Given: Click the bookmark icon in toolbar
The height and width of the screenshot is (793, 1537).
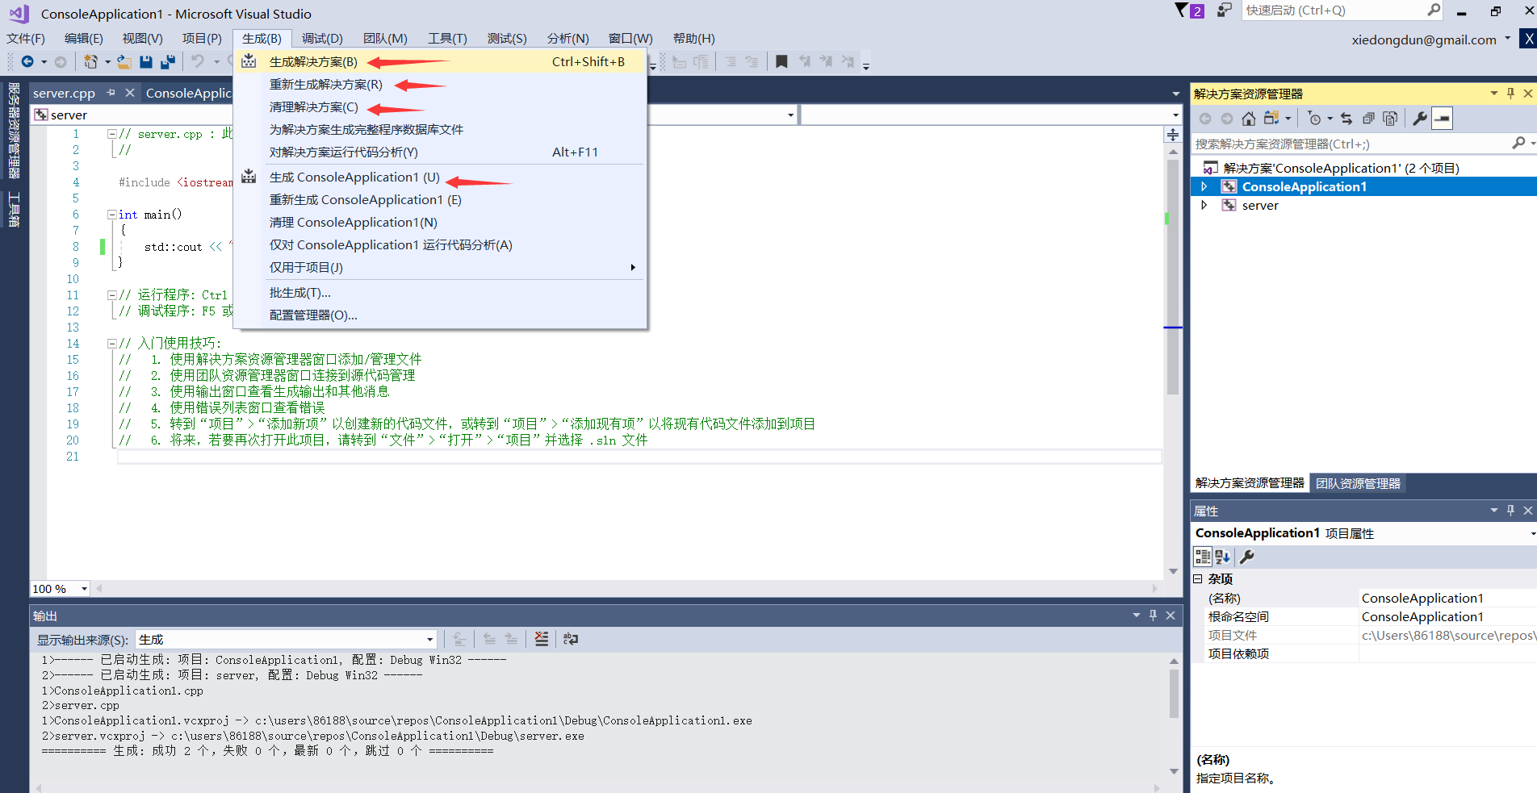Looking at the screenshot, I should point(781,61).
